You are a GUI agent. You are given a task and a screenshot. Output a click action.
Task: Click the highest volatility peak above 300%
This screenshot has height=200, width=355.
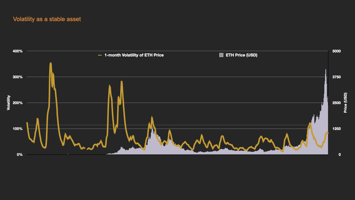[x=51, y=63]
